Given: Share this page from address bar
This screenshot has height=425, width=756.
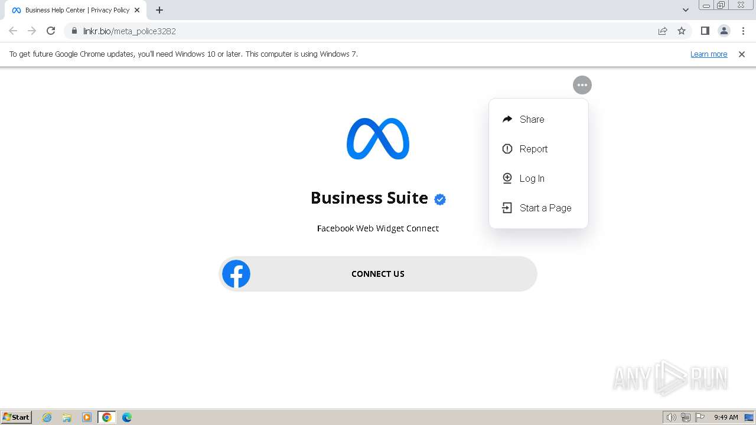Looking at the screenshot, I should point(663,31).
